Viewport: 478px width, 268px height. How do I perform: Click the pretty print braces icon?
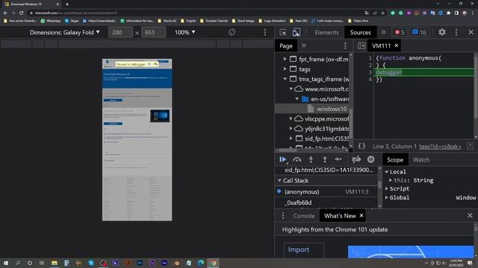point(361,146)
